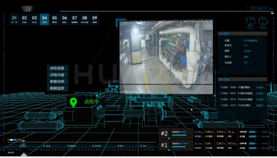Click the 责任人 name value

tap(246, 57)
